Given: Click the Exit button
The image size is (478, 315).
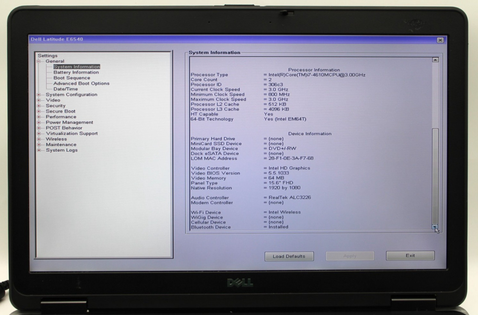Looking at the screenshot, I should click(410, 255).
